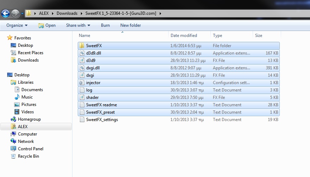310x177 pixels.
Task: Click the Computer icon in sidebar
Action: (13, 134)
